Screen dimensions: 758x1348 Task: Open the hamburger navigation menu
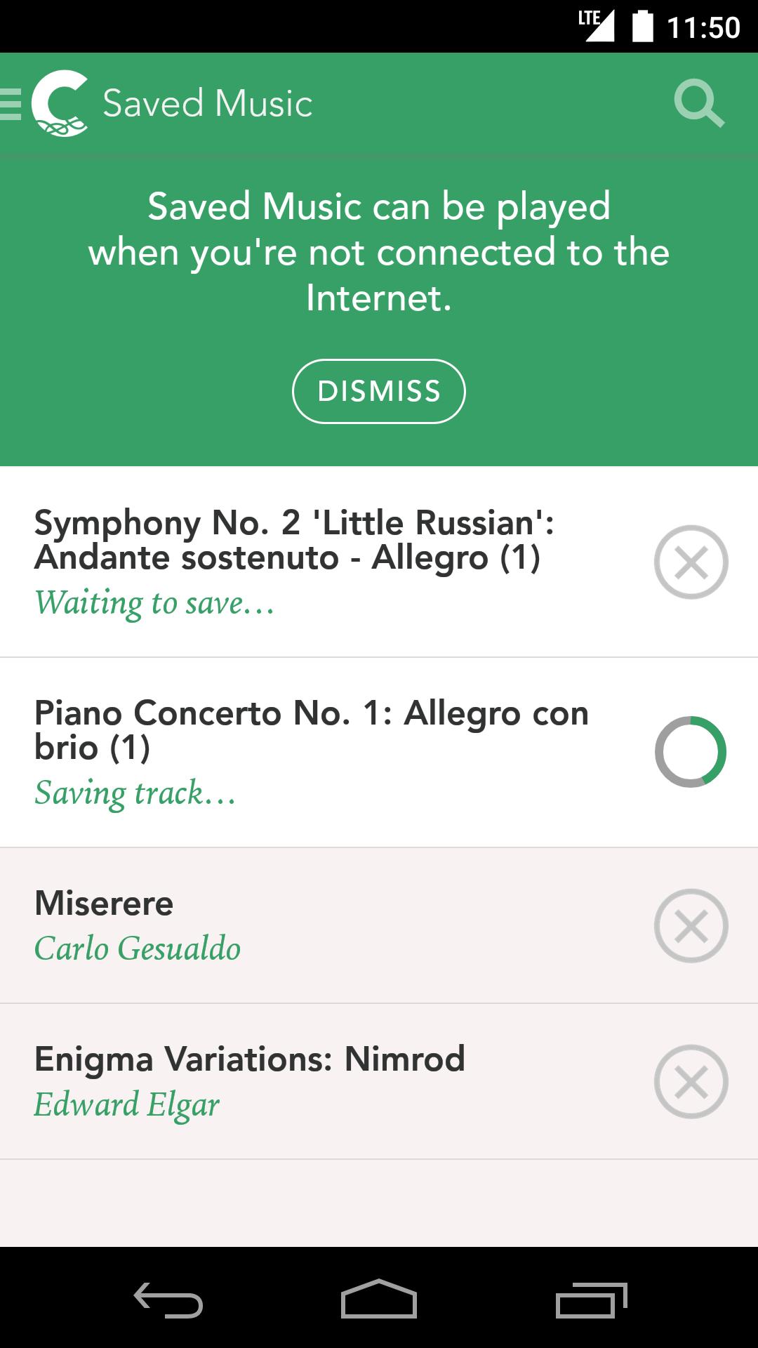[x=11, y=105]
